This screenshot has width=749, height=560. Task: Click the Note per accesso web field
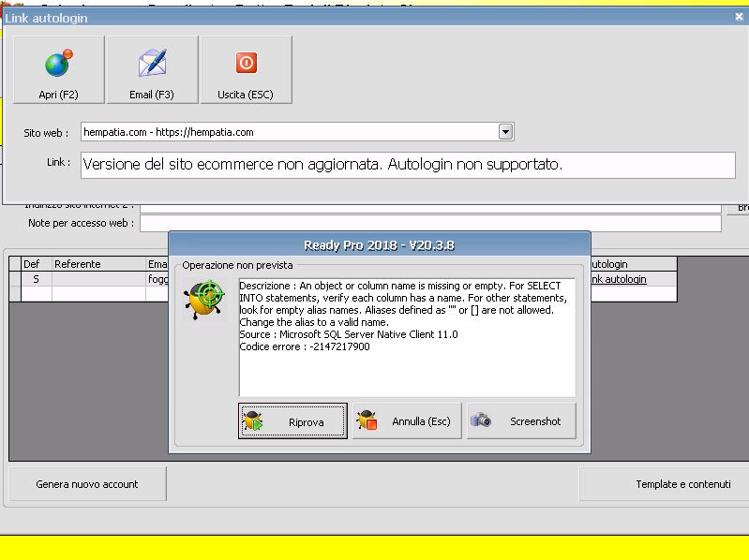point(430,223)
